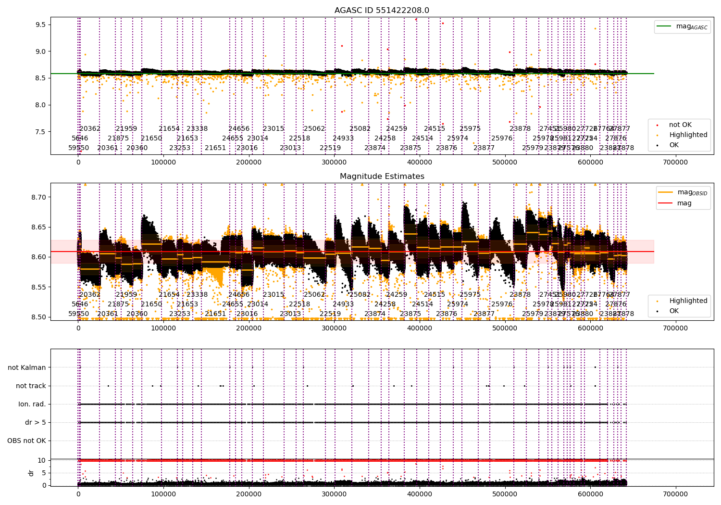The image size is (721, 505).
Task: Click OBSID label 25976 in the top panel
Action: (x=502, y=139)
